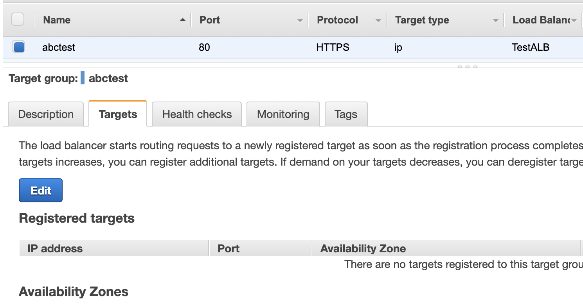Click the panel resize handle dots
Viewport: 583px width, 307px height.
point(467,67)
